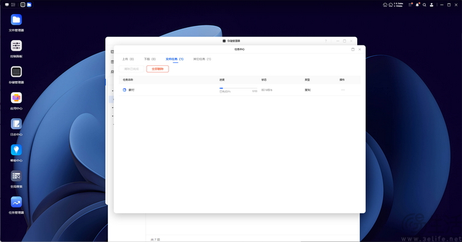Click the copy task's blue file icon

pyautogui.click(x=124, y=90)
